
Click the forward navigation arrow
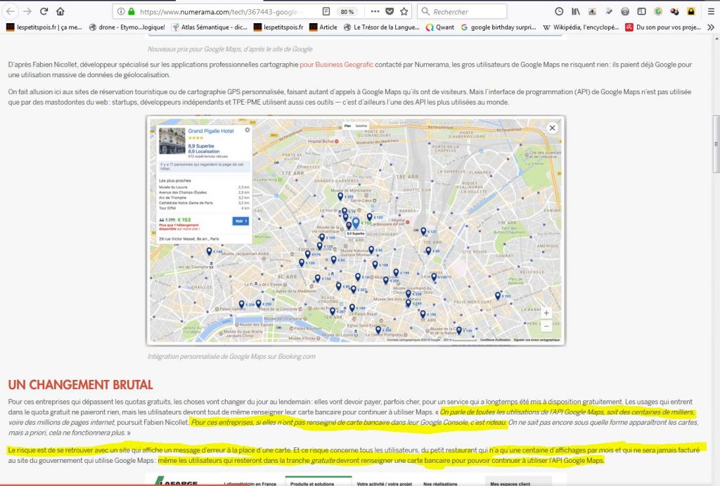click(x=27, y=11)
